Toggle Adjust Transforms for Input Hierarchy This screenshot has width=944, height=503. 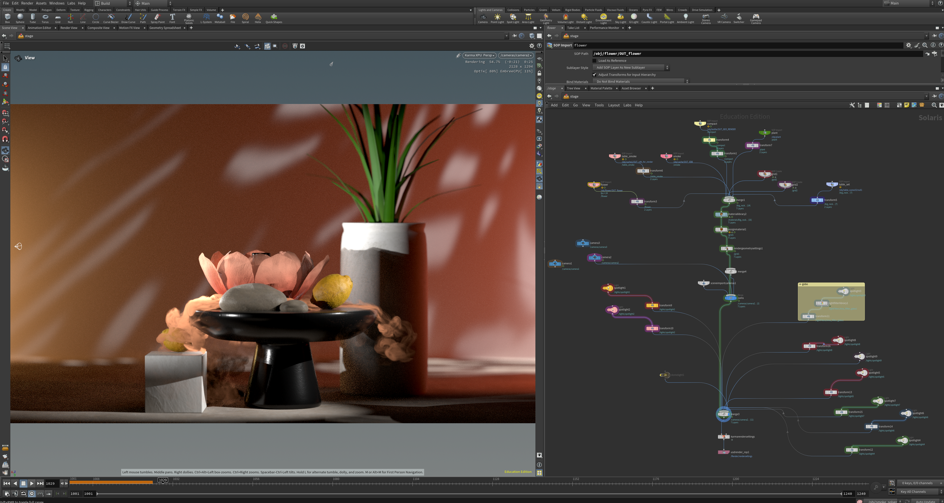[x=594, y=75]
